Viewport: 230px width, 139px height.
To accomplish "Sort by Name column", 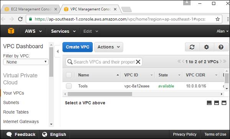I will (x=98, y=75).
